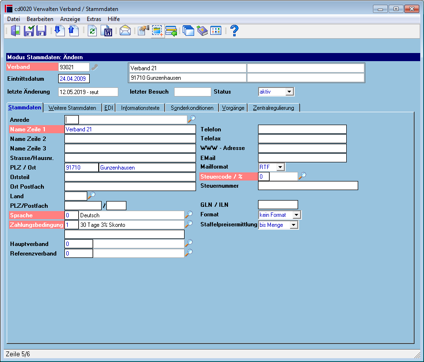Click the magnifier next to Sprache
The width and height of the screenshot is (424, 362).
coord(189,214)
